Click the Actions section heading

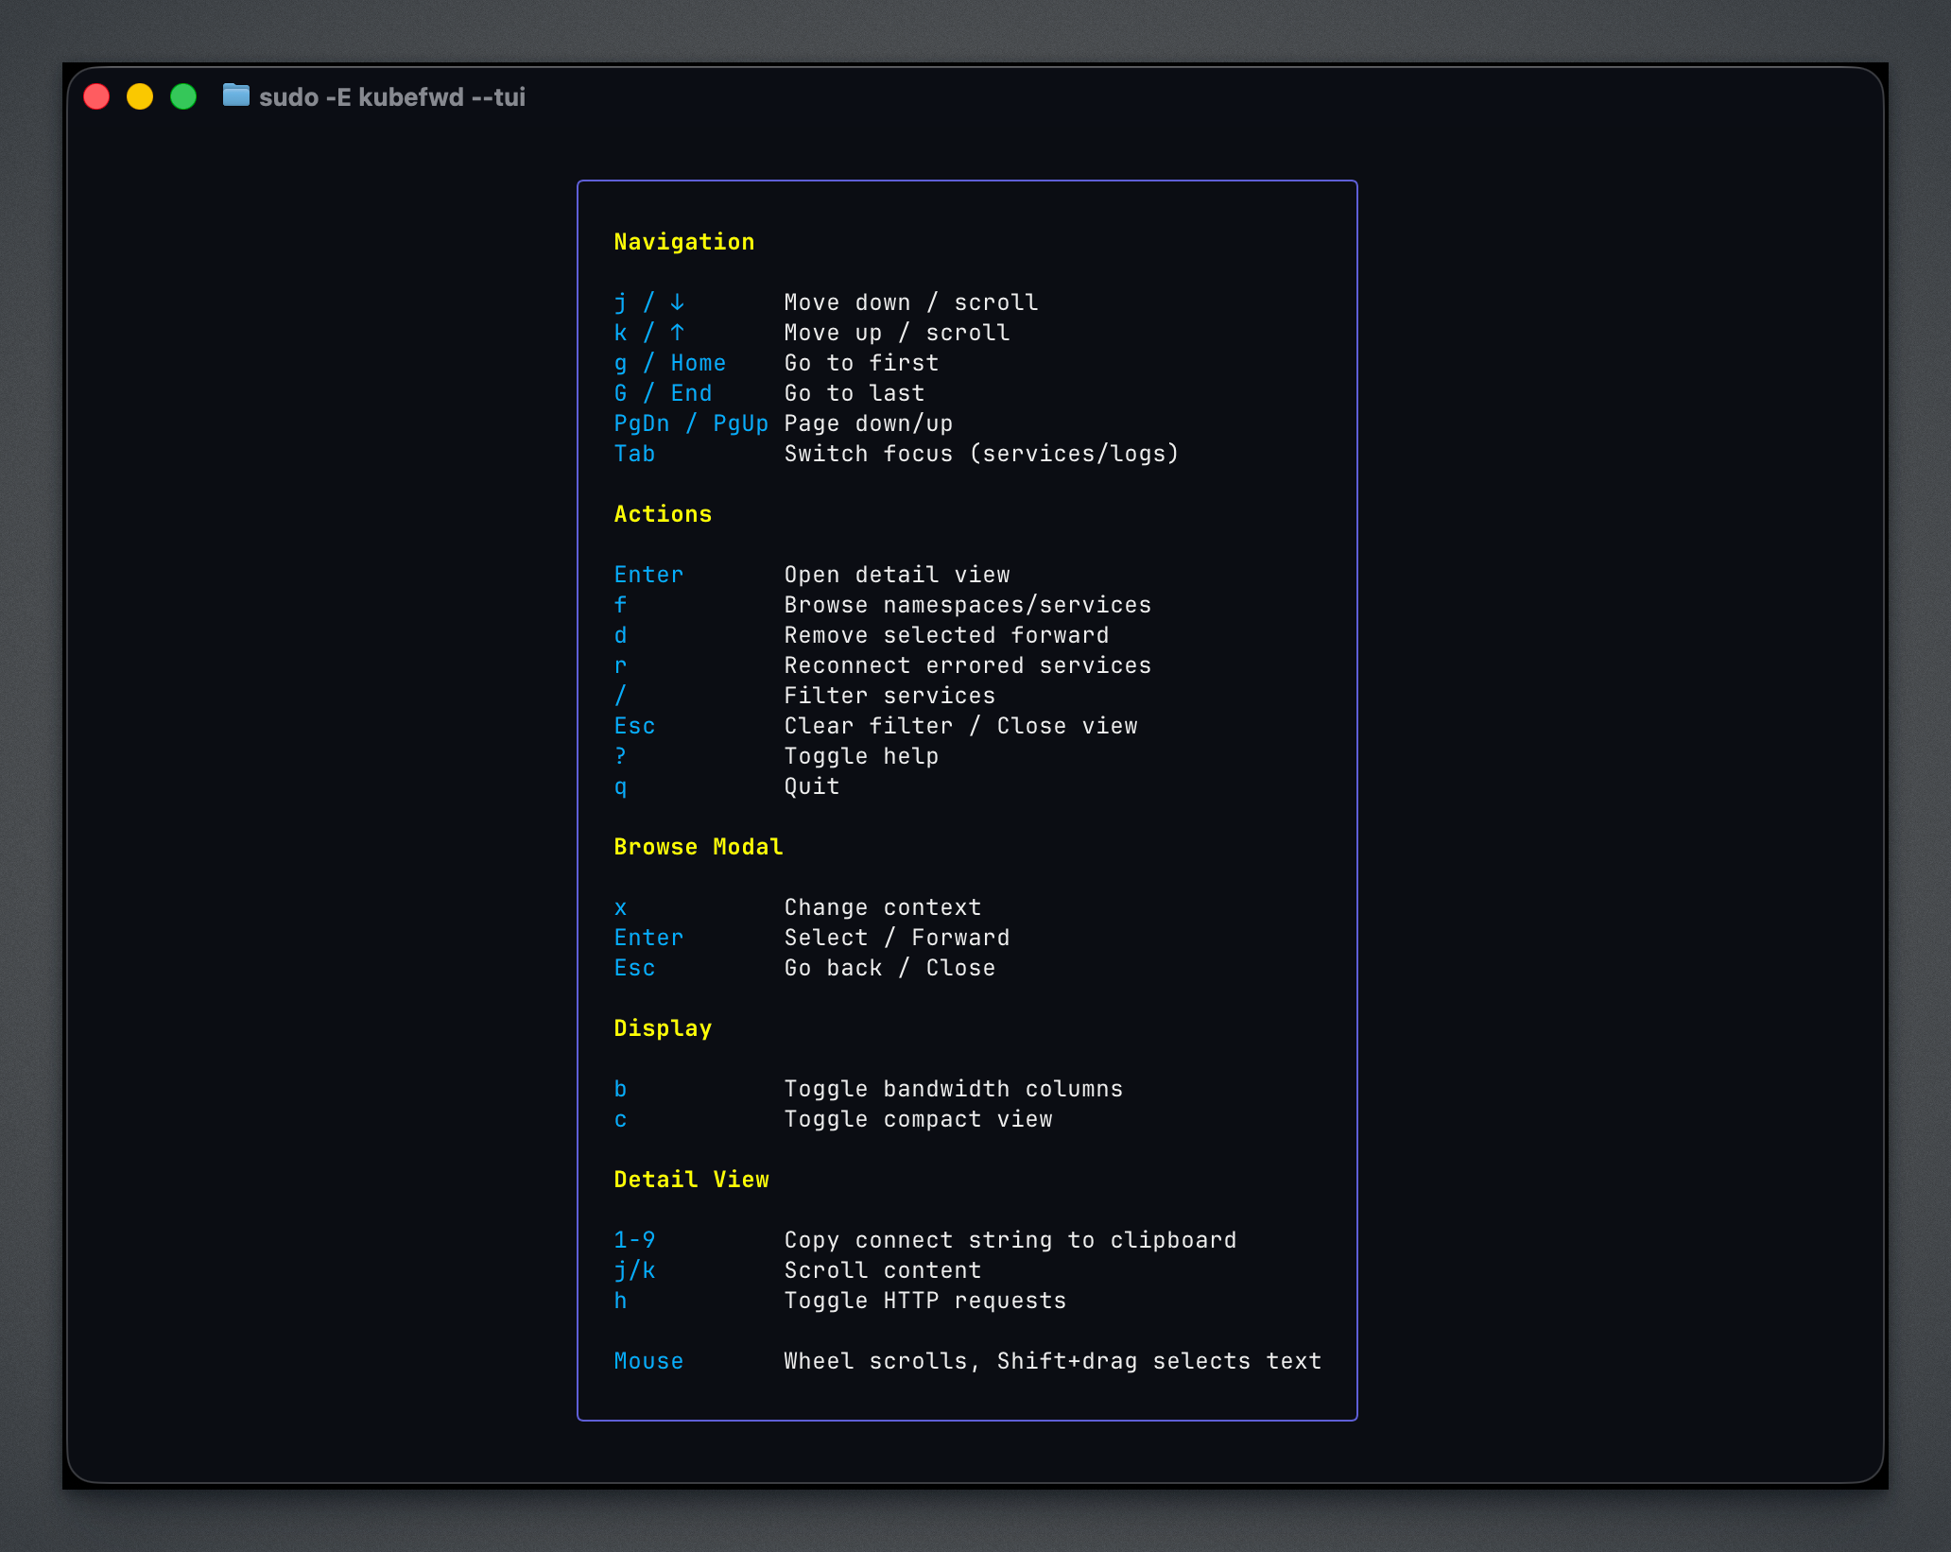[663, 514]
